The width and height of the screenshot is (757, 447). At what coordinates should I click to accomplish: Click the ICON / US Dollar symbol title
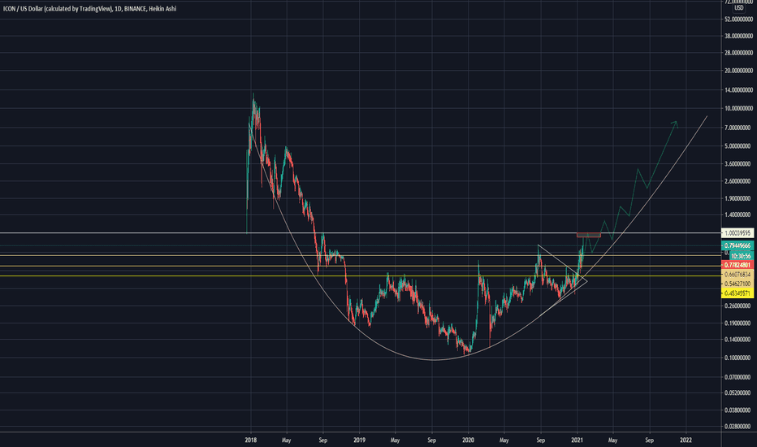[x=22, y=9]
